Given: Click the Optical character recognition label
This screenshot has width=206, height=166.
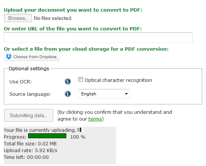Looking at the screenshot, I should tap(118, 80).
